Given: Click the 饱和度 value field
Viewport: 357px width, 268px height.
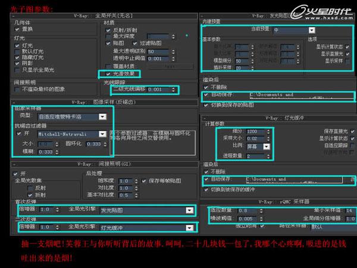Looking at the screenshot, I should point(125,182).
